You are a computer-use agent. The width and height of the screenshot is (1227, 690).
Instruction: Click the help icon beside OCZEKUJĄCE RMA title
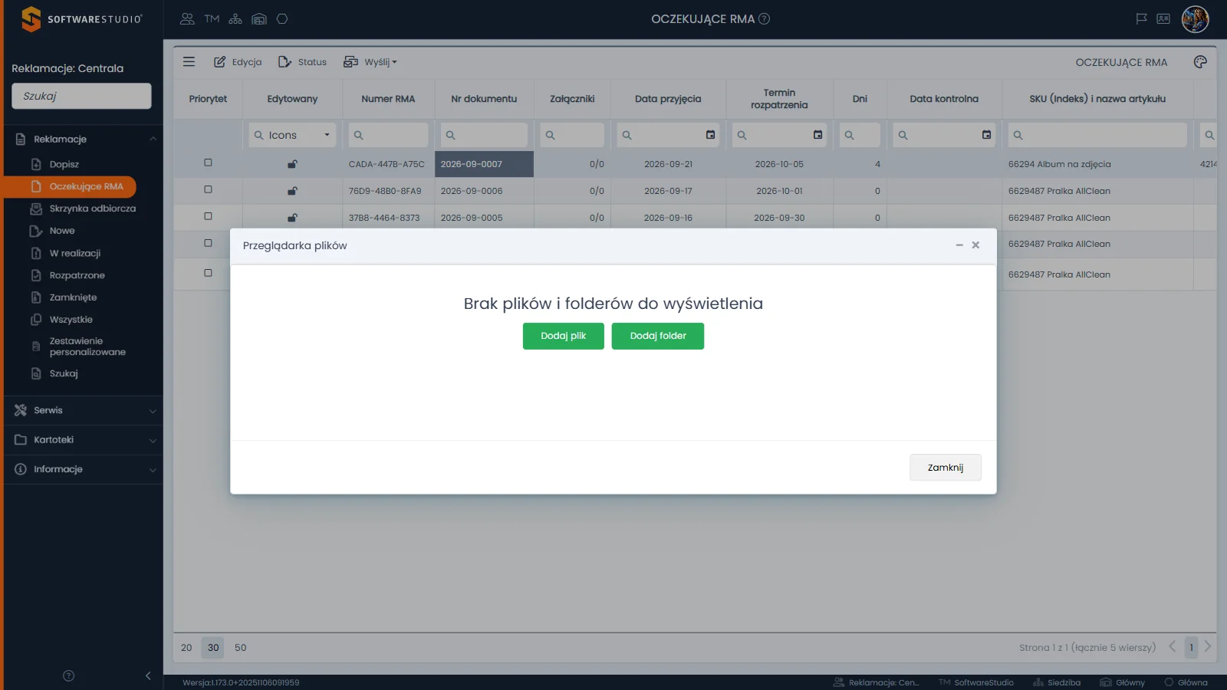click(x=765, y=19)
